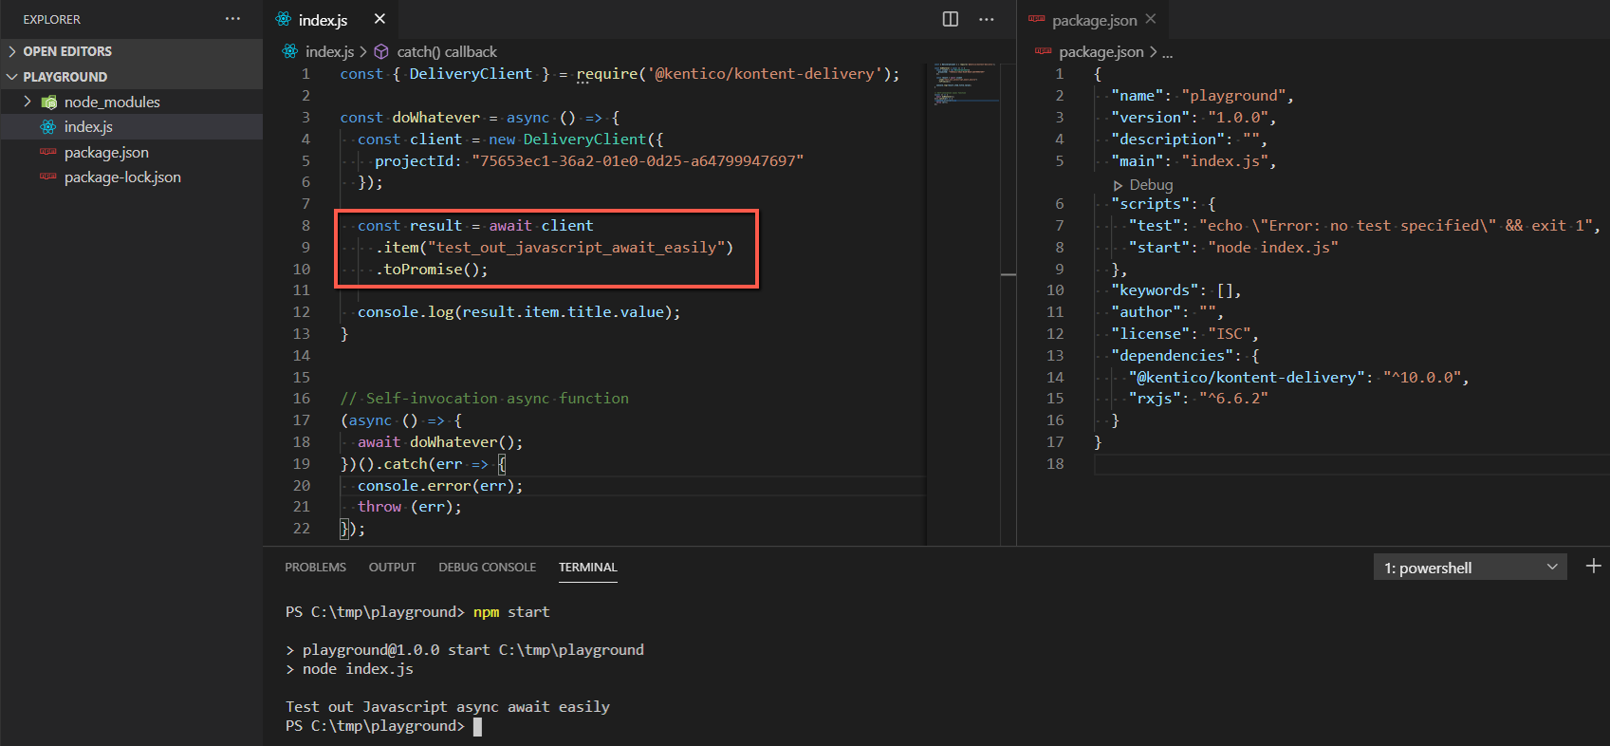This screenshot has height=746, width=1610.
Task: Expand the Open Editors section
Action: pyautogui.click(x=12, y=51)
